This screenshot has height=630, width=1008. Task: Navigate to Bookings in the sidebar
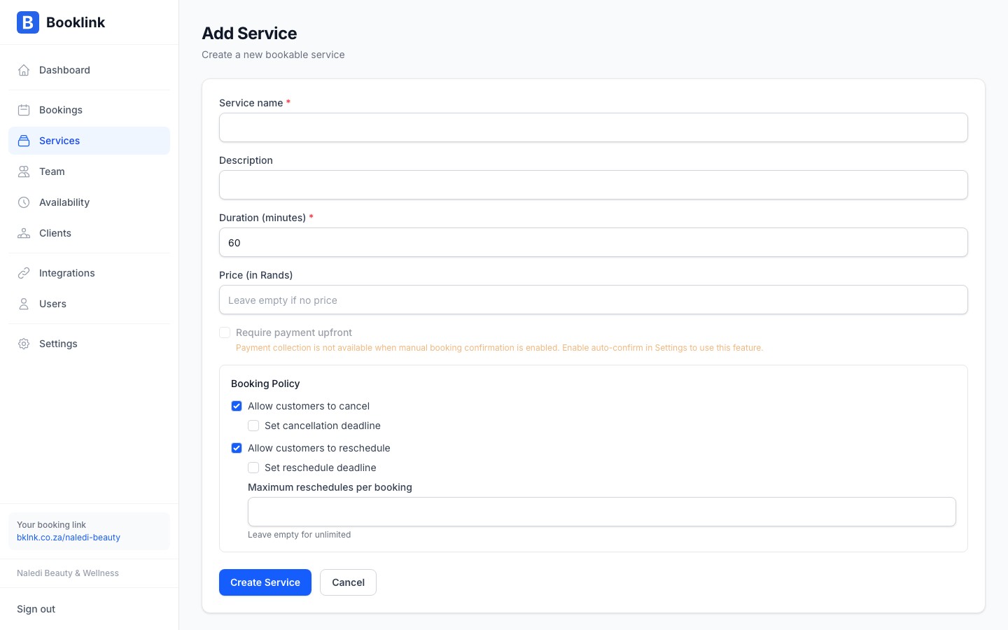(60, 110)
